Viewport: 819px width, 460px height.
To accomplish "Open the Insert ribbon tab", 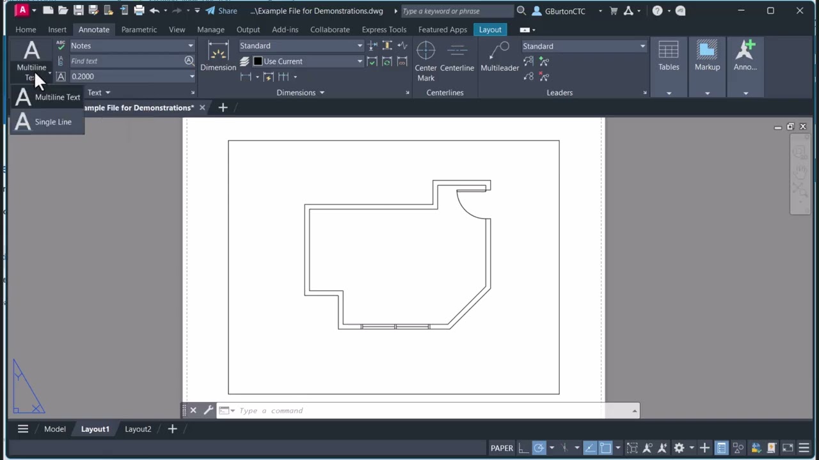I will 57,29.
